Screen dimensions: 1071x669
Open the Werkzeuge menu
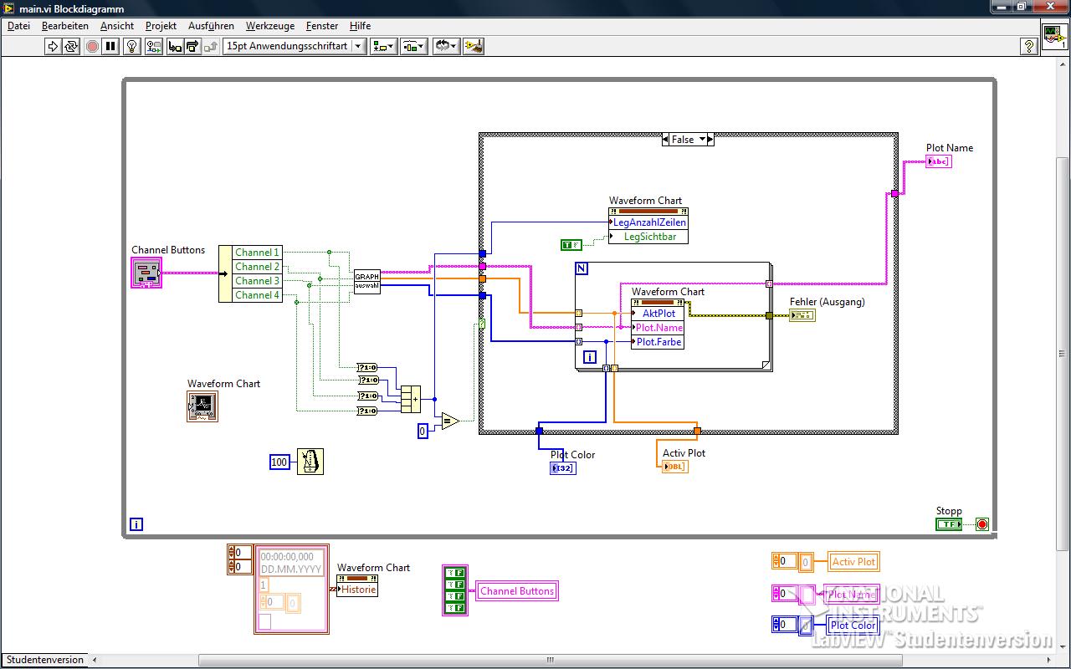[x=269, y=26]
